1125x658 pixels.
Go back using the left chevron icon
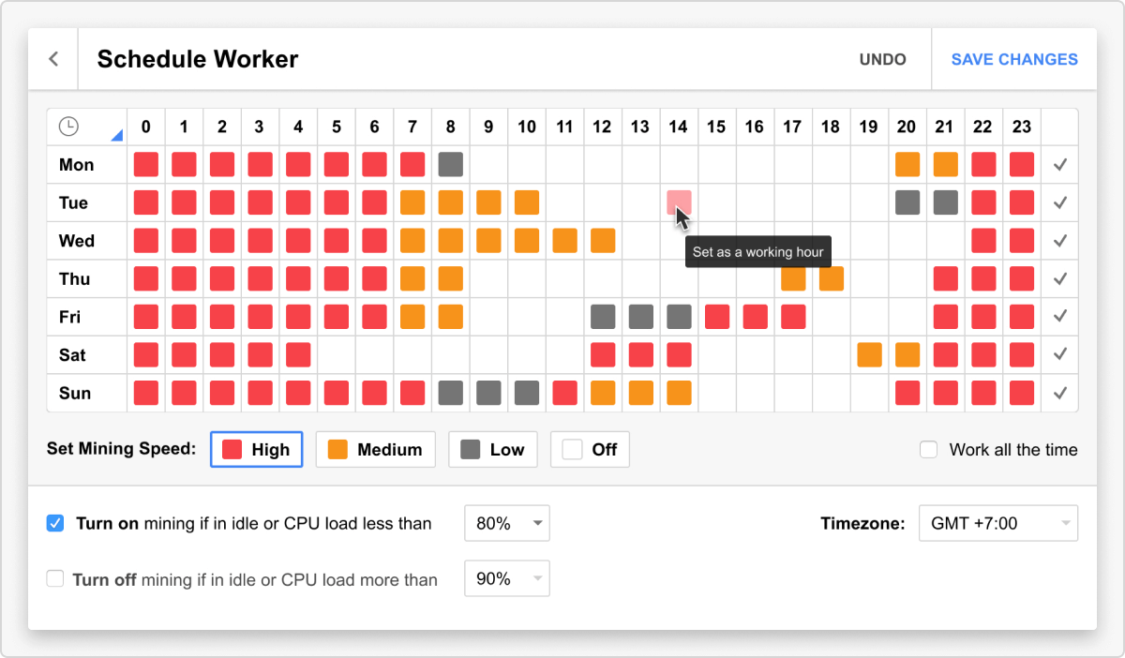pos(53,59)
